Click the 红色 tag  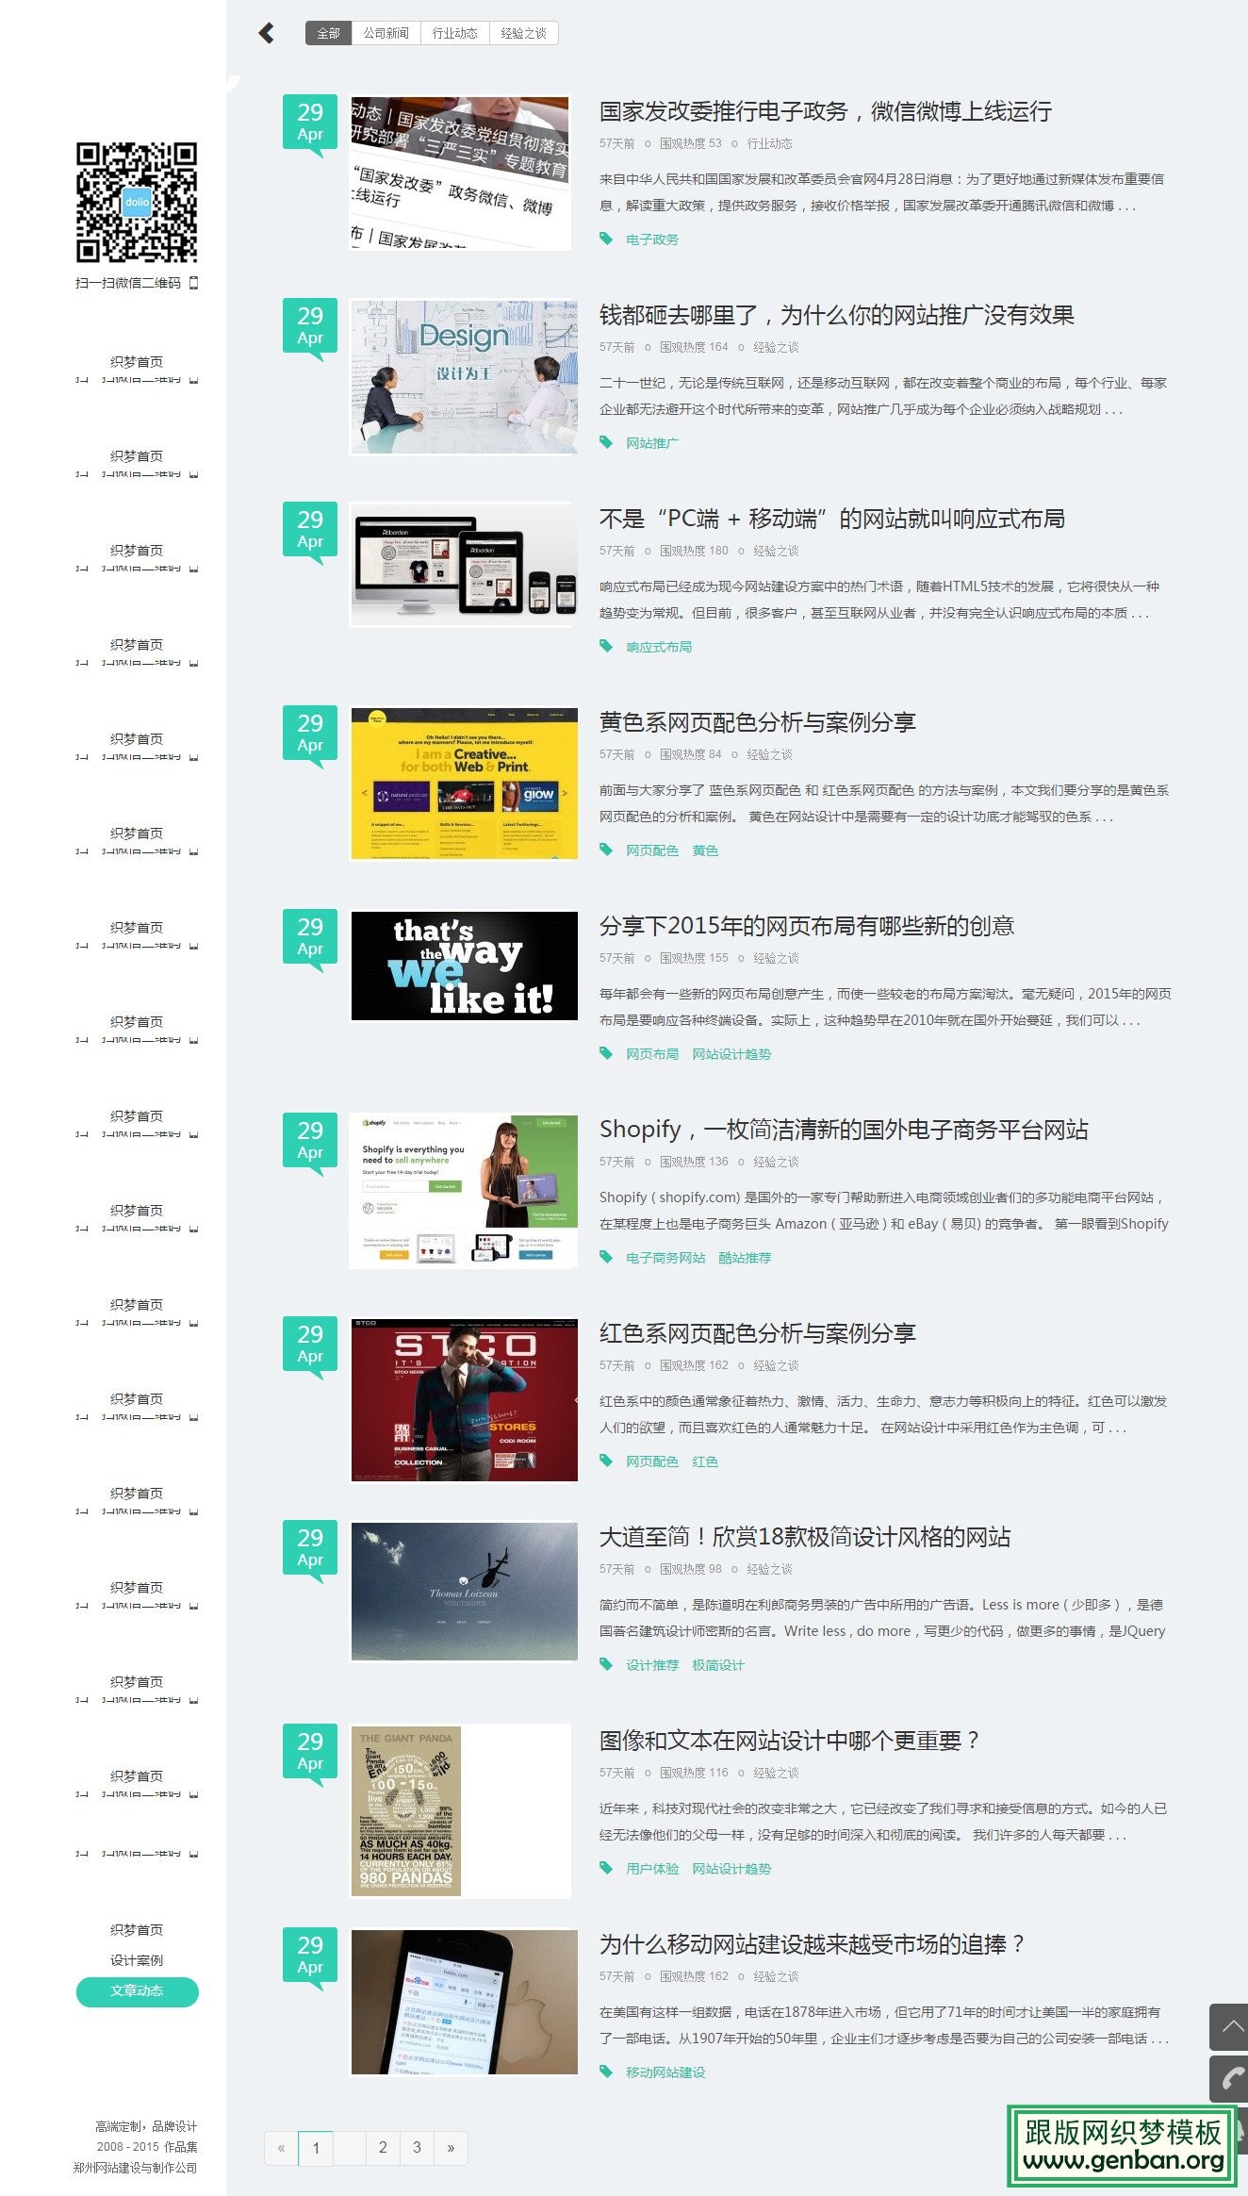click(x=705, y=1461)
